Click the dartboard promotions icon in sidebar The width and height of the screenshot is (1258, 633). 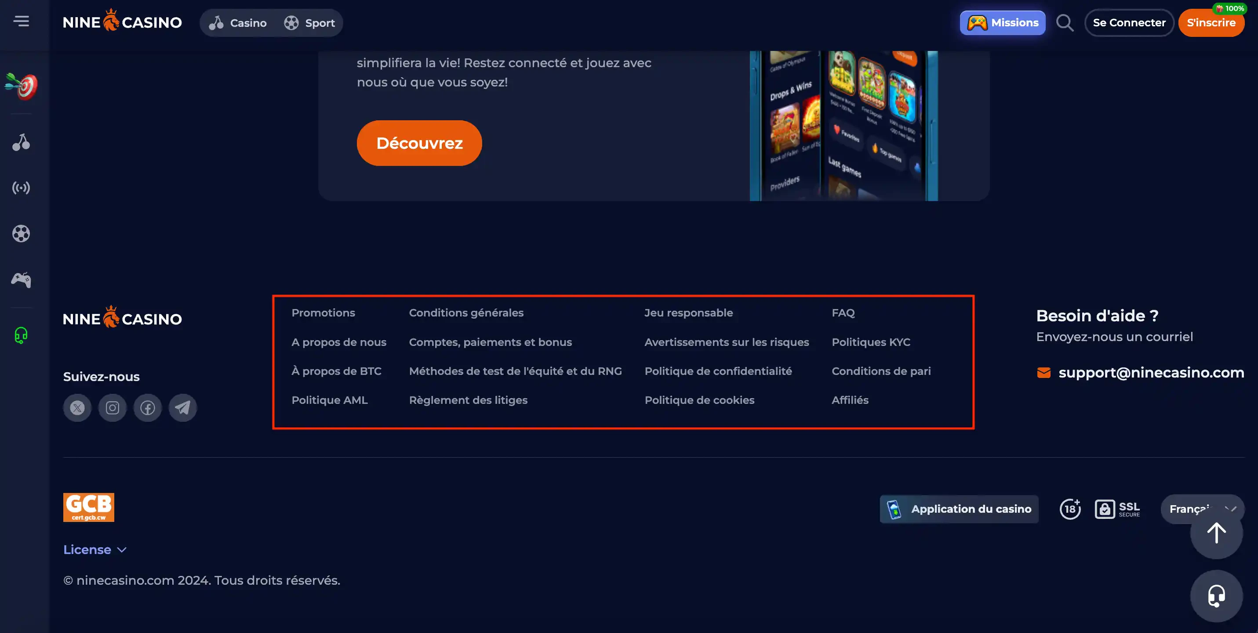coord(21,86)
